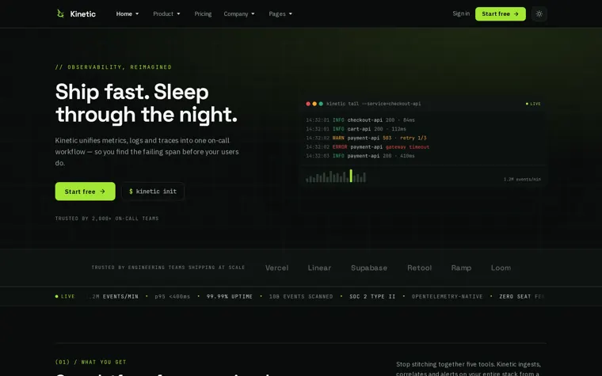This screenshot has height=376, width=602.
Task: Click the LIVE label in the ticker bar
Action: coord(65,296)
